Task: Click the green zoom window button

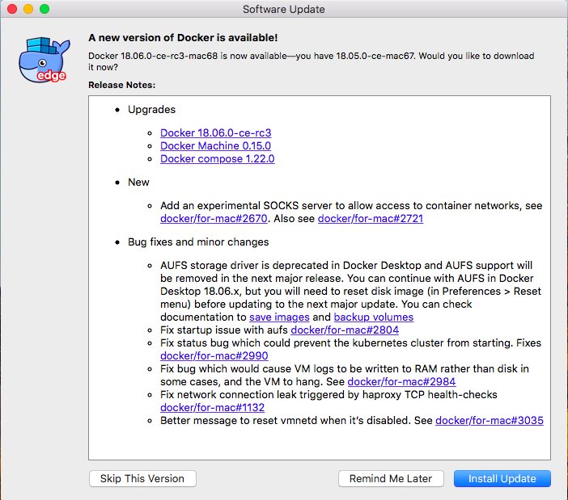Action: click(45, 9)
